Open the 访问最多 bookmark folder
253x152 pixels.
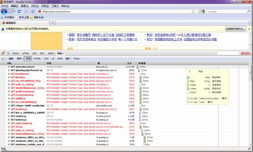(7, 17)
